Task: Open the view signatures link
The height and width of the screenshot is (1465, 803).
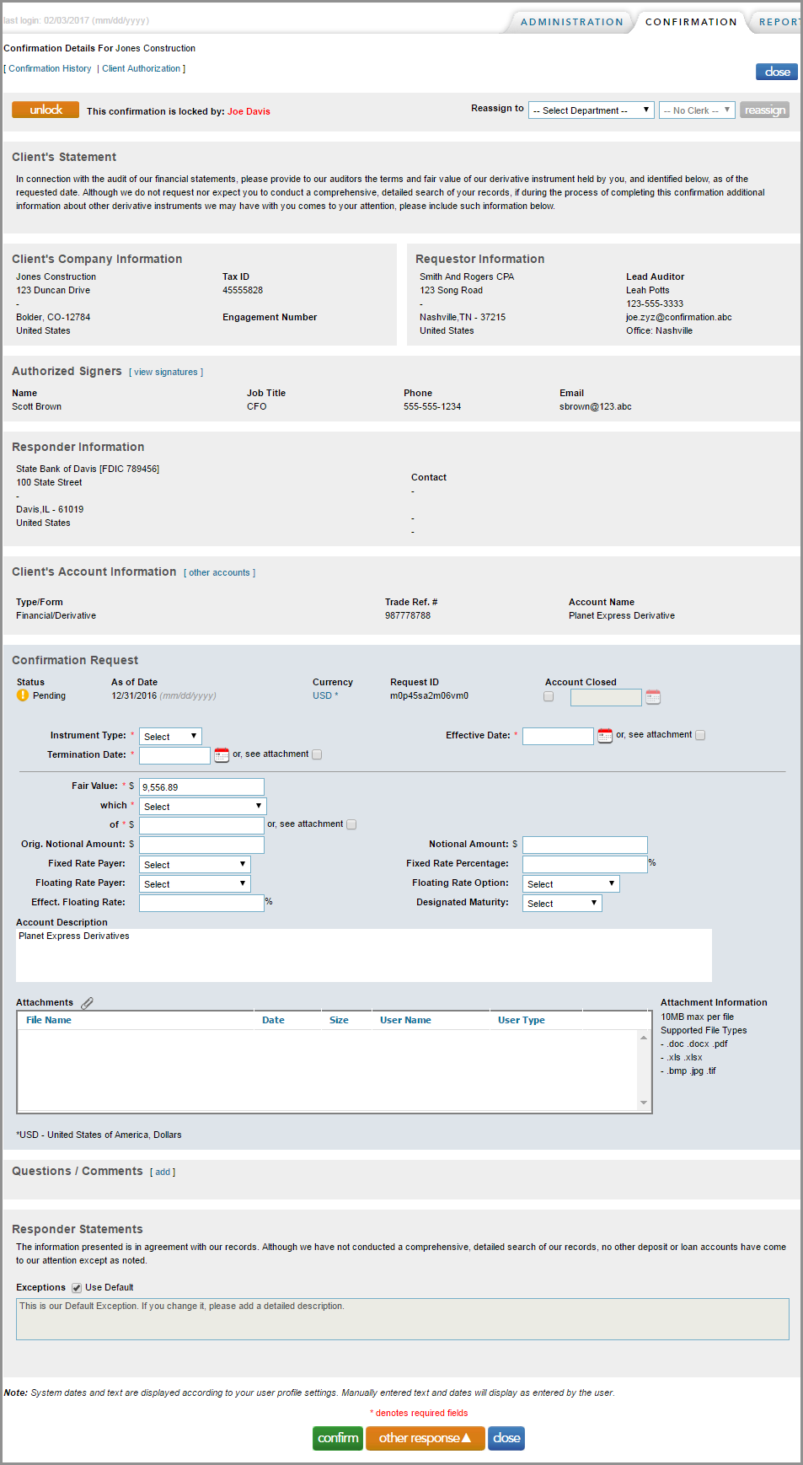Action: (166, 373)
